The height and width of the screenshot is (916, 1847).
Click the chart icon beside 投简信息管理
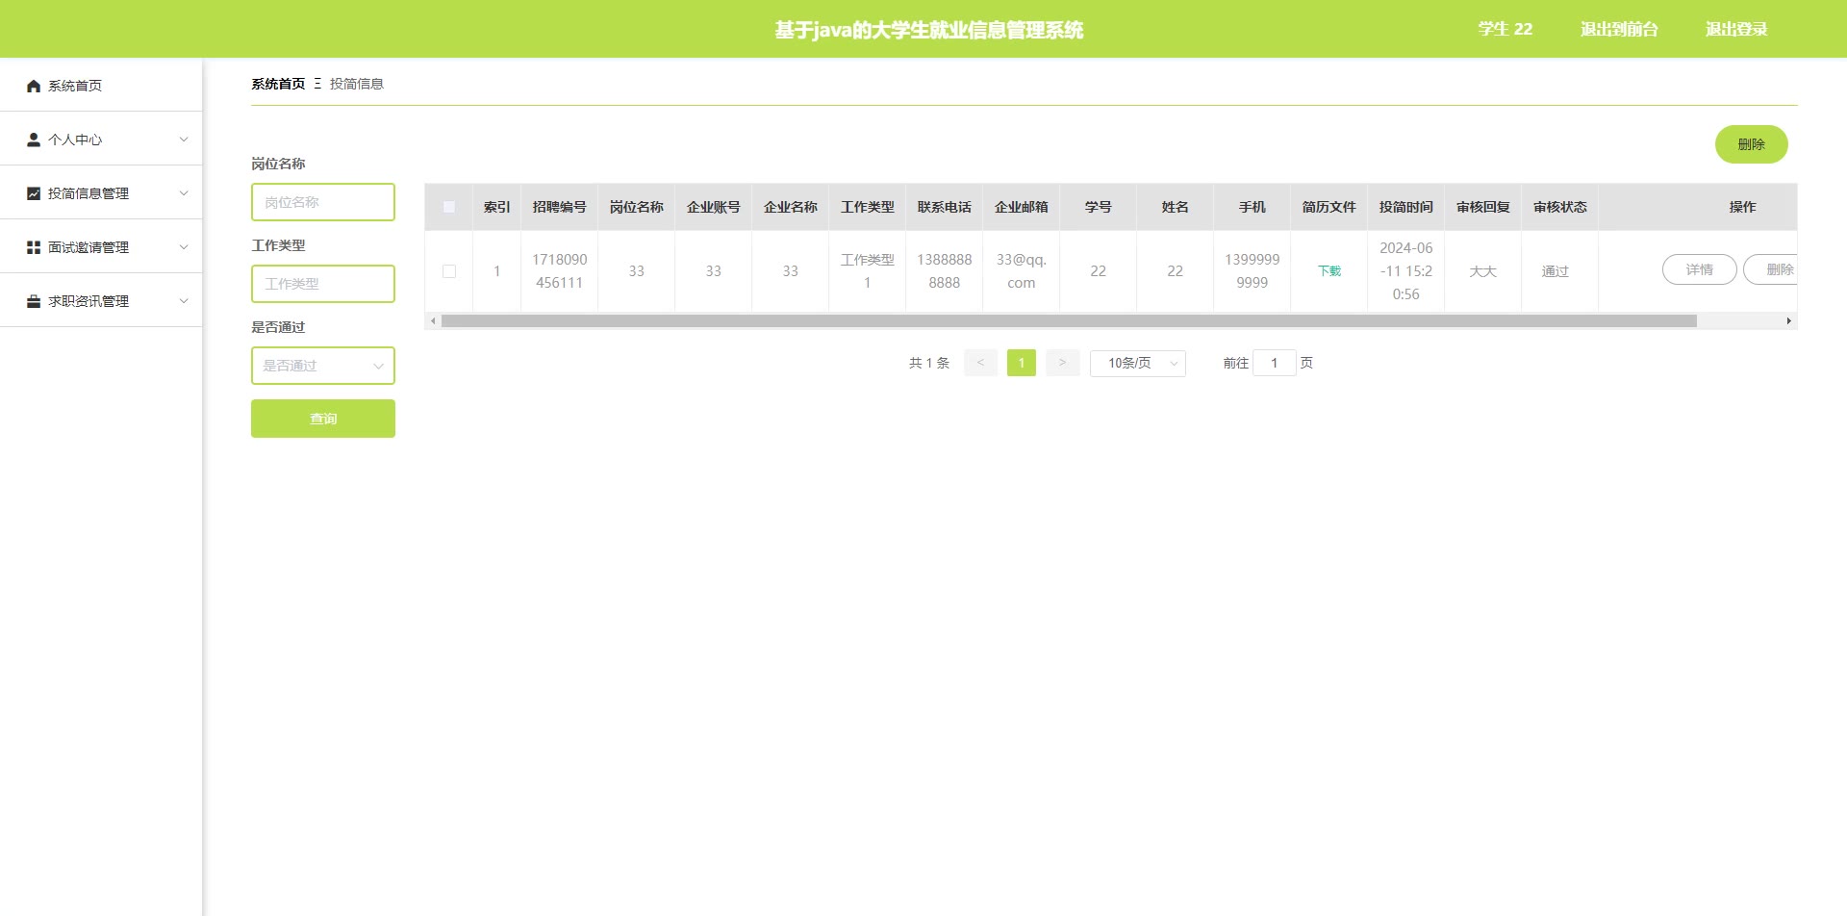pyautogui.click(x=34, y=193)
